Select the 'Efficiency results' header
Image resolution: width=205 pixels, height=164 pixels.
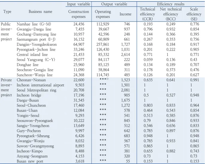point(171,4)
